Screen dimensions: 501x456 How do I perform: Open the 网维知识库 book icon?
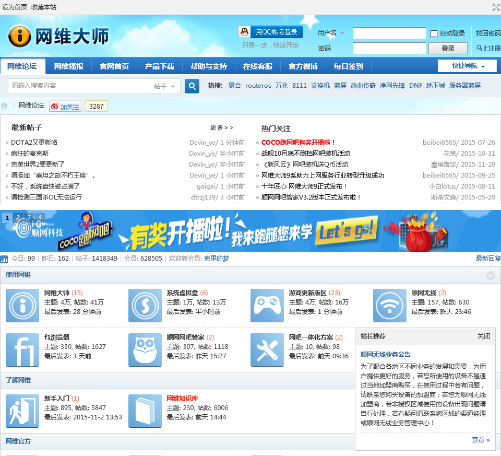pyautogui.click(x=145, y=411)
